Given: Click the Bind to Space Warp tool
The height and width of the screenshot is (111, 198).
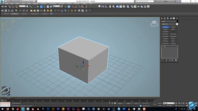Looking at the screenshot, I should pyautogui.click(x=16, y=6).
